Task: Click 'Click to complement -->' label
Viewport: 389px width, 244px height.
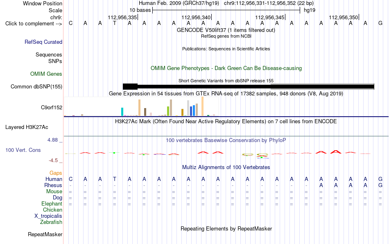Action: 34,24
